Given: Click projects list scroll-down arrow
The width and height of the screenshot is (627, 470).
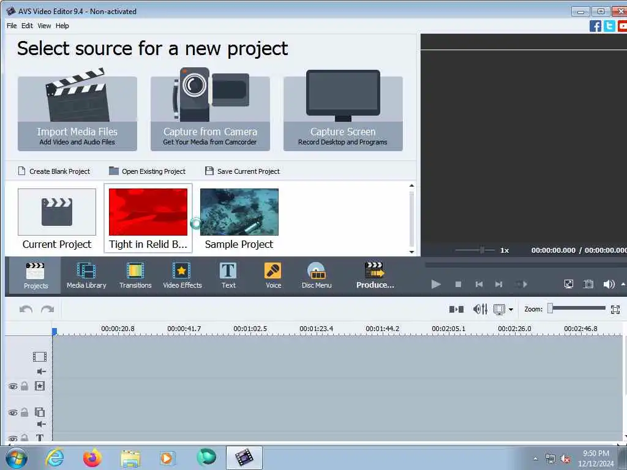Looking at the screenshot, I should (411, 252).
